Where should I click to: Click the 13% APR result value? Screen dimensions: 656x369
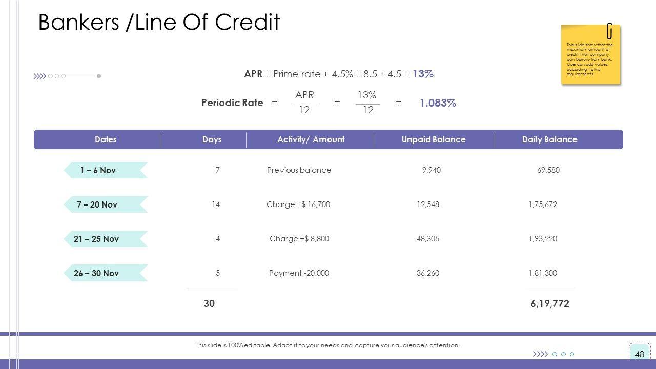423,74
